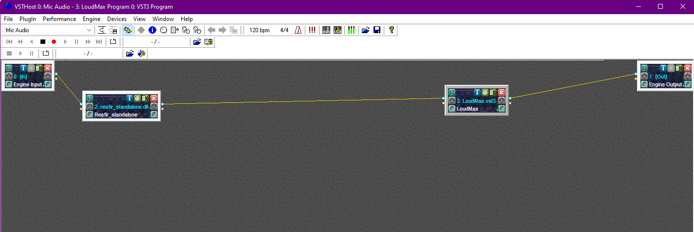Open the Engine menu
694x232 pixels.
click(x=92, y=19)
